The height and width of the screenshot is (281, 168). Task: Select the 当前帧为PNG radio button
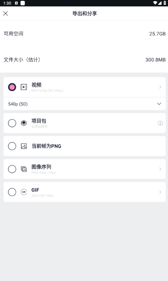pyautogui.click(x=12, y=146)
